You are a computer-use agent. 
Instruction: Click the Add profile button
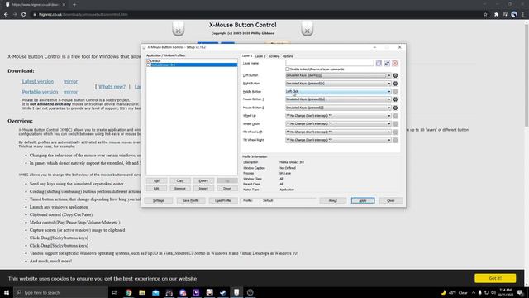click(156, 180)
